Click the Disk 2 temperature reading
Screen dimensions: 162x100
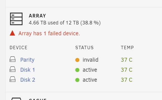[127, 80]
